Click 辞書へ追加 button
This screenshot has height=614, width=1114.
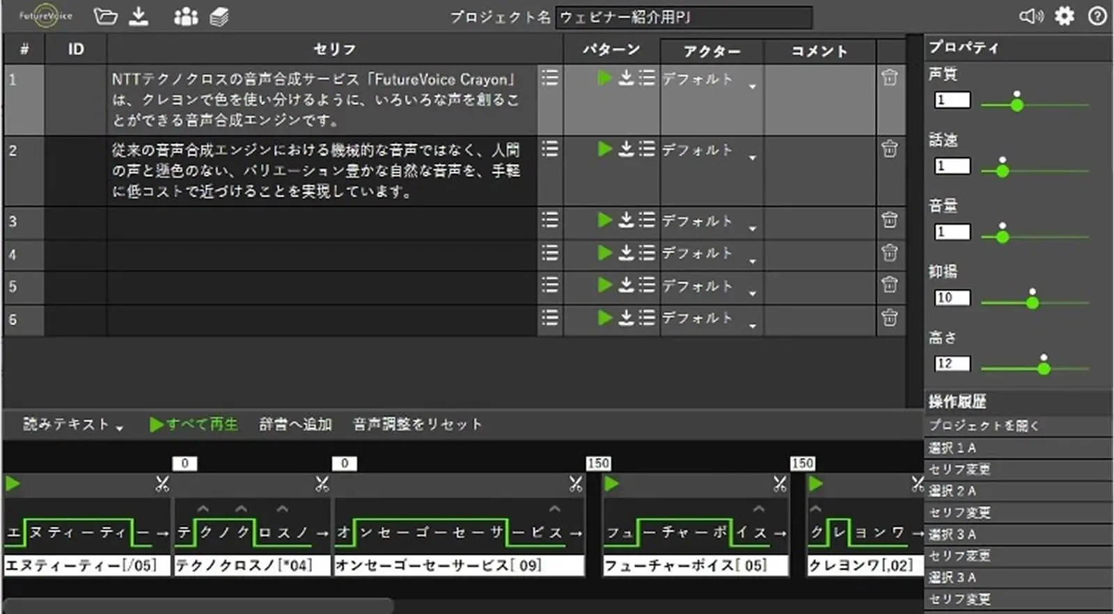pyautogui.click(x=295, y=424)
